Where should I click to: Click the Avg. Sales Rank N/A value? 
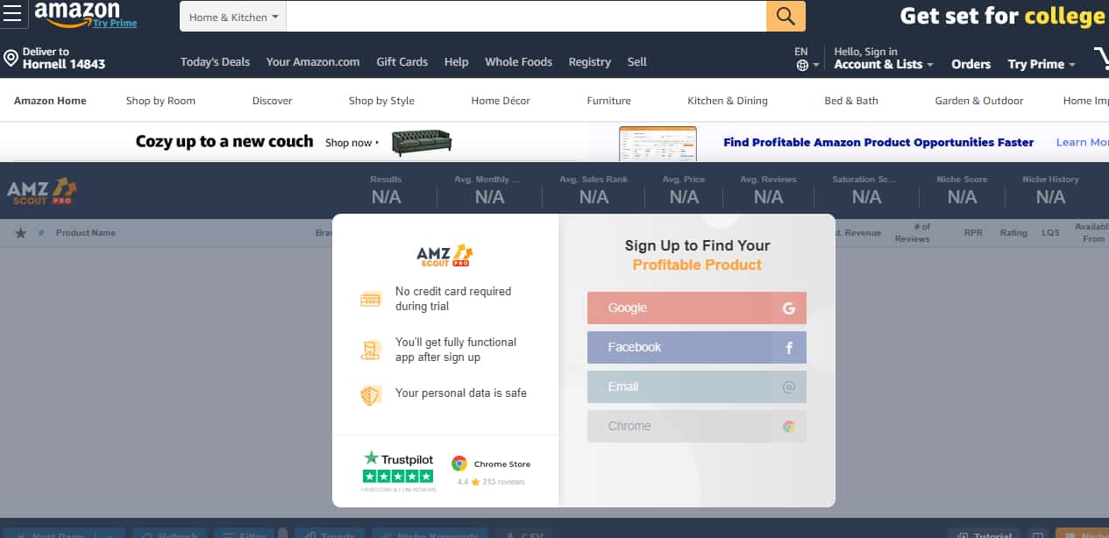(x=594, y=197)
